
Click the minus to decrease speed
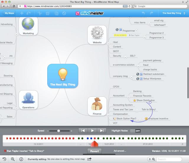click(48, 131)
